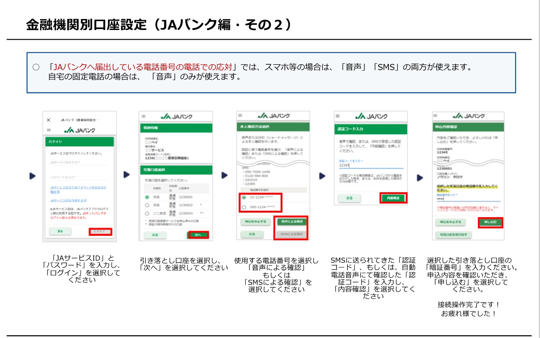Open hamburger menu on the ログイン screen
Screen dimensions: 540x338
pyautogui.click(x=49, y=130)
